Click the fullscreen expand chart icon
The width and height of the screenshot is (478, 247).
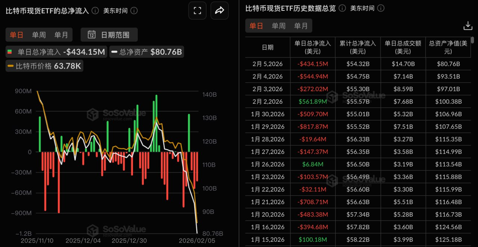pyautogui.click(x=197, y=10)
